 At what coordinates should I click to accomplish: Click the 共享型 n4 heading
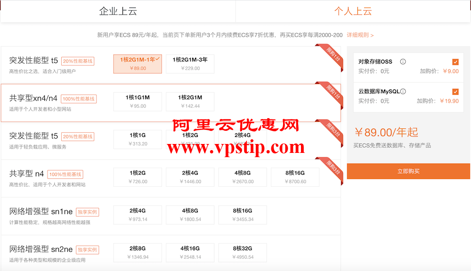[x=26, y=174]
